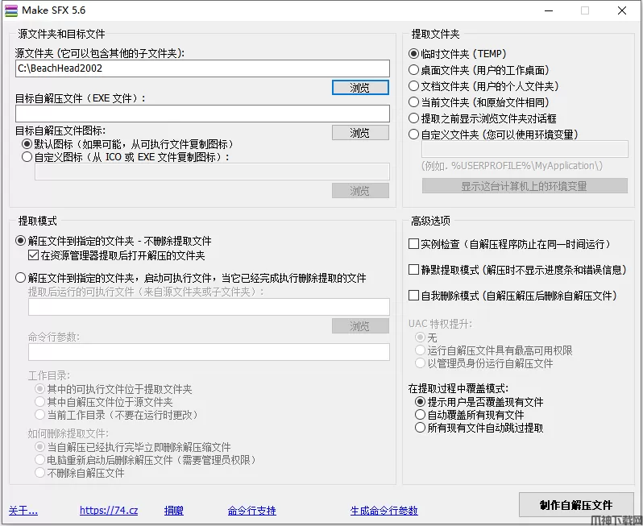Enable 静默提取模式 checkbox
This screenshot has height=526, width=643.
point(414,270)
